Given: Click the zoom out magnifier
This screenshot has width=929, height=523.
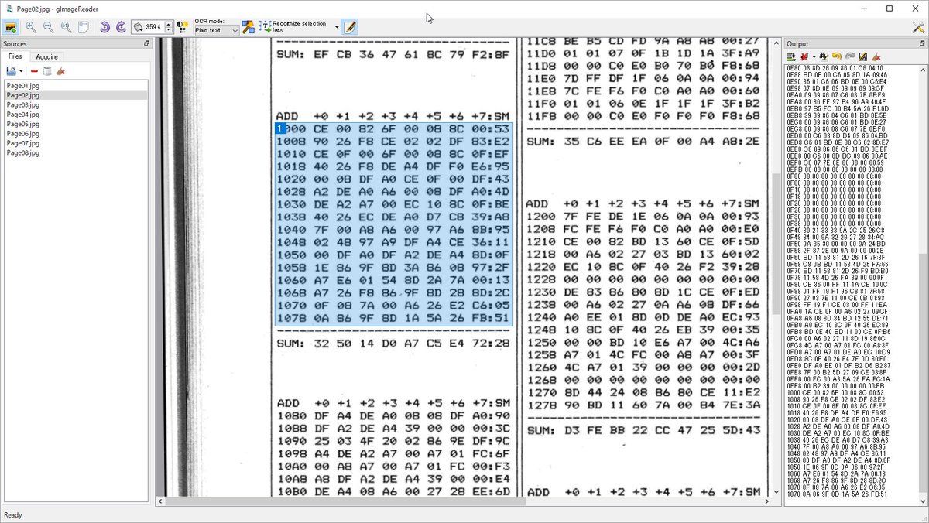Looking at the screenshot, I should (x=48, y=27).
